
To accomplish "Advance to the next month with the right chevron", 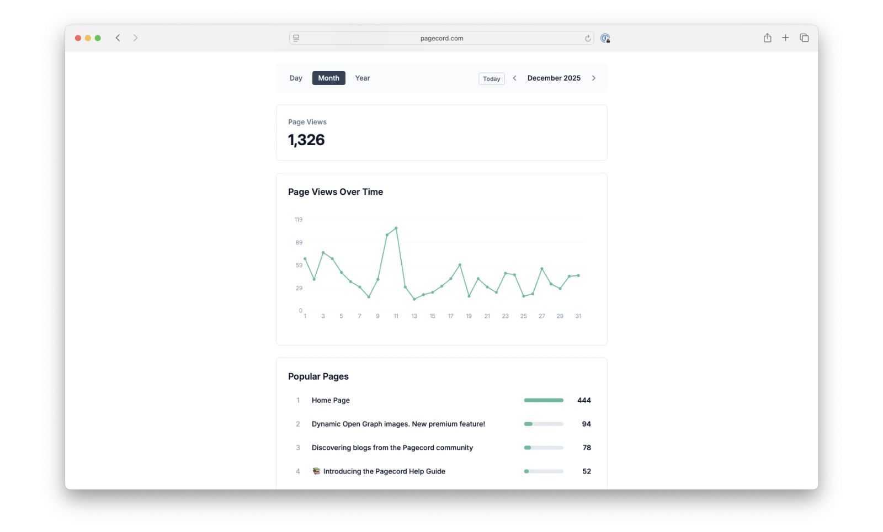I will [x=594, y=78].
